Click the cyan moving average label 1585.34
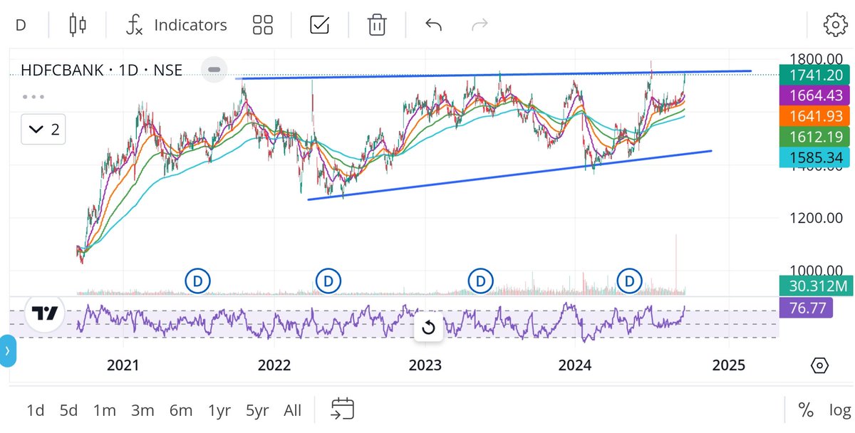Viewport: 855px width, 433px height. tap(816, 157)
